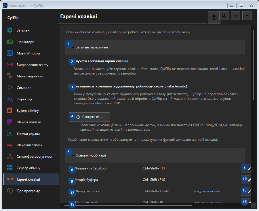259x211 pixels.
Task: Click the Скинути всі... button
Action: 89,117
